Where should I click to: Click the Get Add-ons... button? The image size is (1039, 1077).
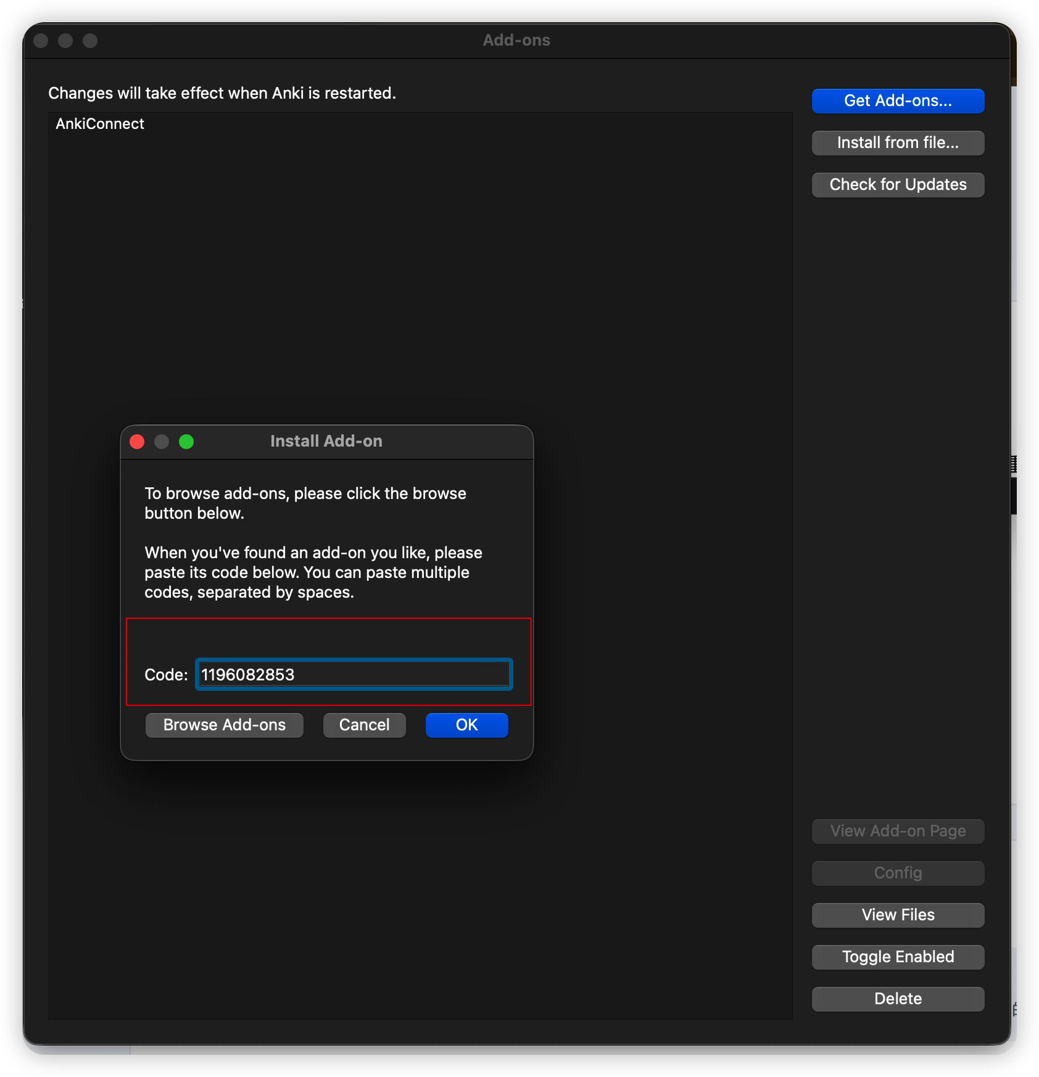point(898,101)
